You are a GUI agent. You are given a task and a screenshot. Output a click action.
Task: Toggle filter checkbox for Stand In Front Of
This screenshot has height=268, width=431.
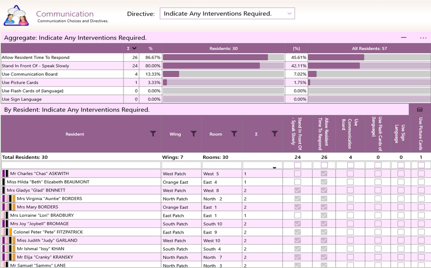pyautogui.click(x=297, y=165)
